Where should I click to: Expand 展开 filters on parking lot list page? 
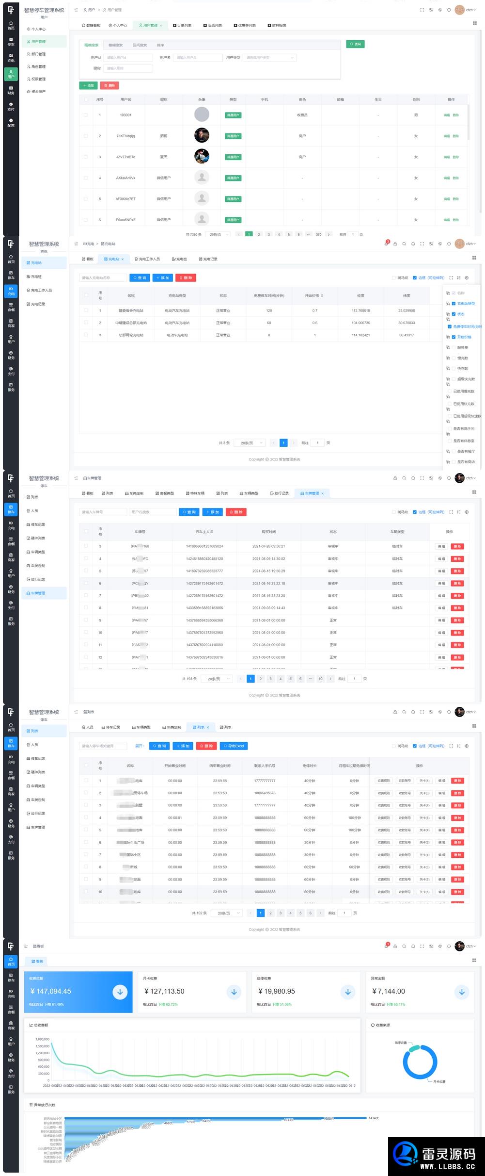click(x=140, y=746)
